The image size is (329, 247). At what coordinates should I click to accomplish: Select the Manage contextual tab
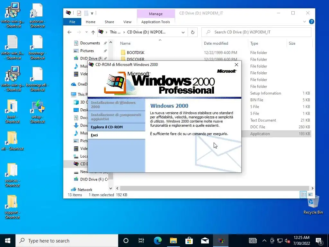tap(156, 14)
